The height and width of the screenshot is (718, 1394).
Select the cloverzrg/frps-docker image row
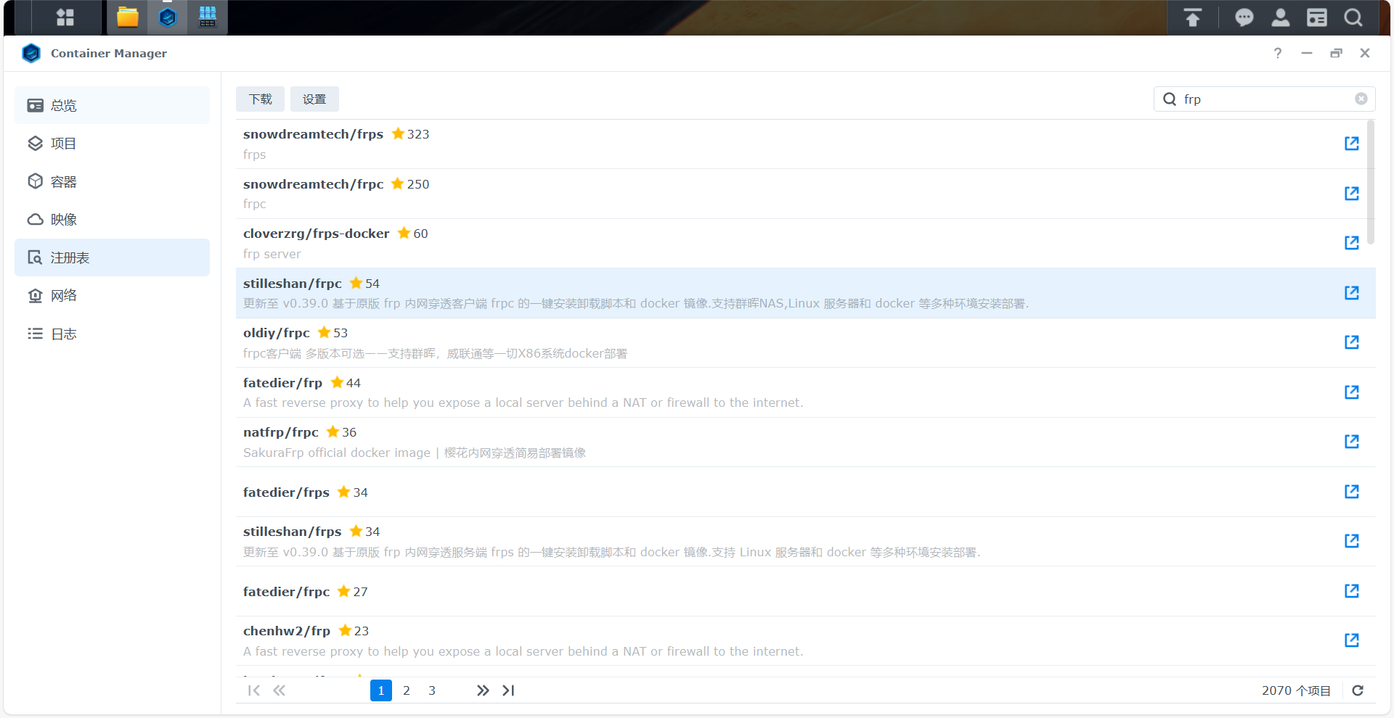pos(806,244)
